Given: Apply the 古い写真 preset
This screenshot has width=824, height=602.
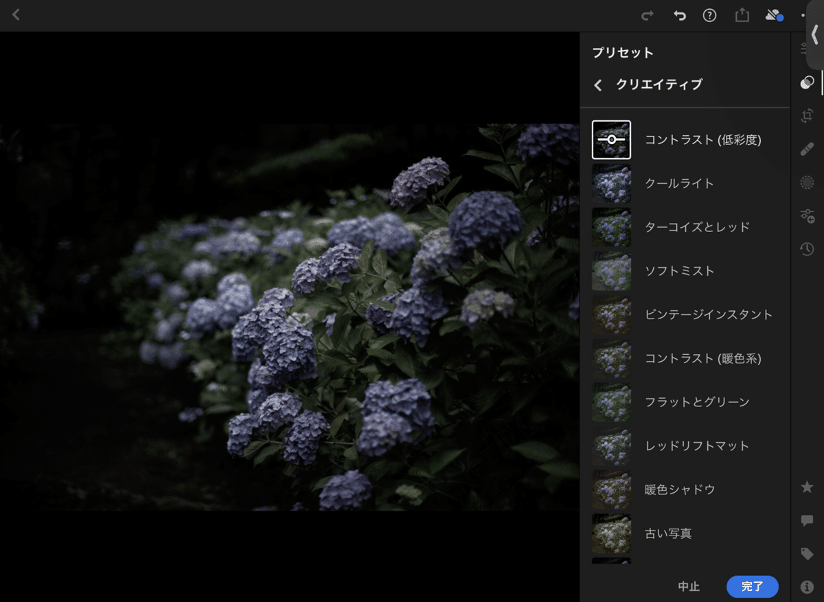Looking at the screenshot, I should coord(667,533).
